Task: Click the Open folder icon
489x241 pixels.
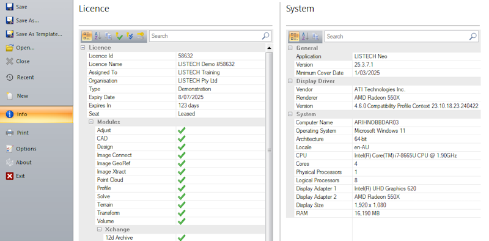Action: coord(10,48)
